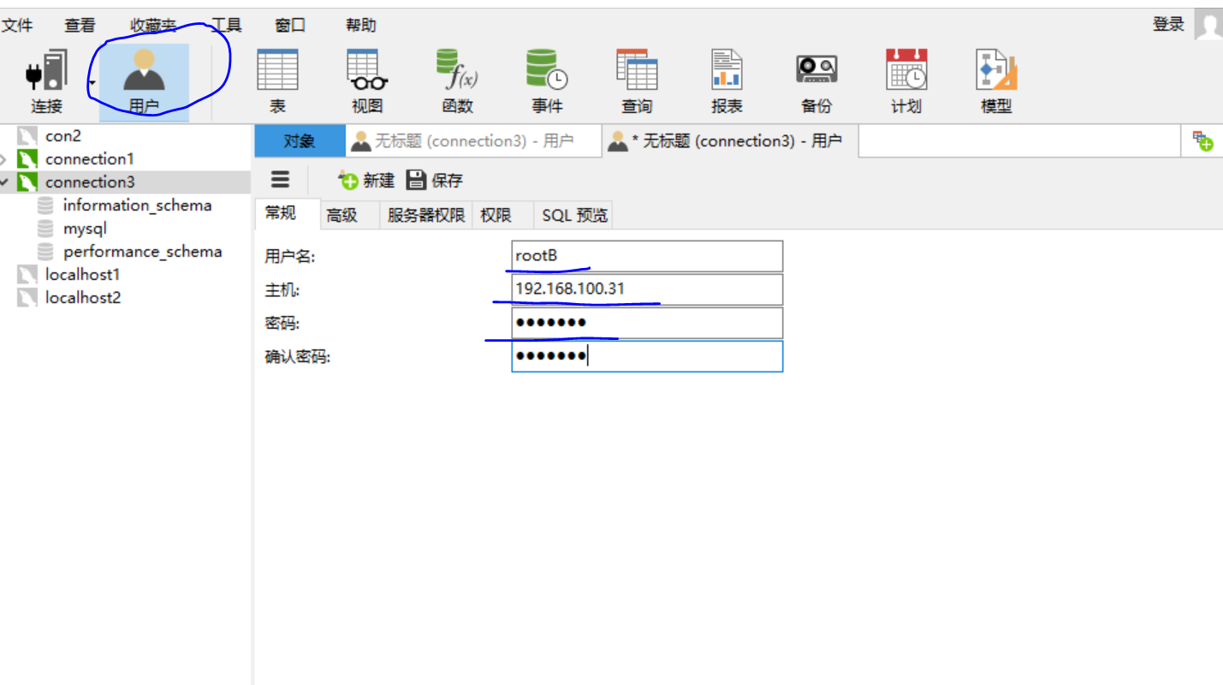Switch to the SQL 预览 tab
The width and height of the screenshot is (1223, 685).
[574, 215]
